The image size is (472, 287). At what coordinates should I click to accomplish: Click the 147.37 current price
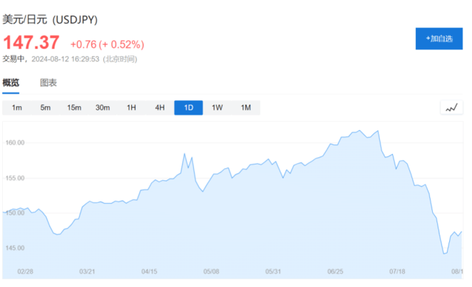point(31,42)
